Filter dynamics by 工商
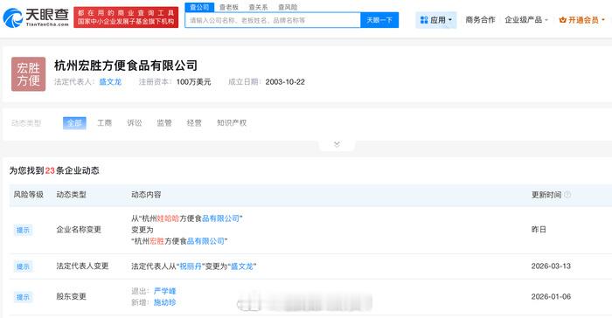 [x=104, y=123]
